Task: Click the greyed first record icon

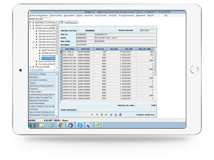Action: click(82, 115)
